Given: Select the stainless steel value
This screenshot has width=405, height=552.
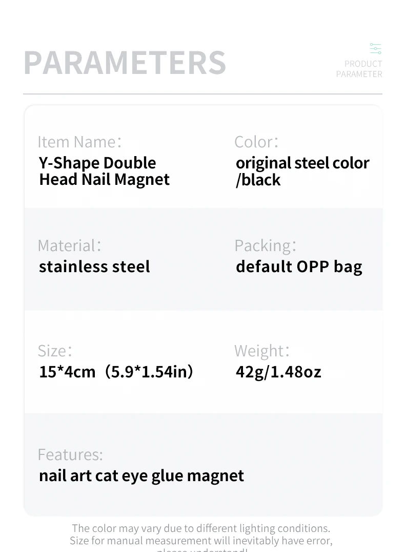Looking at the screenshot, I should 94,267.
